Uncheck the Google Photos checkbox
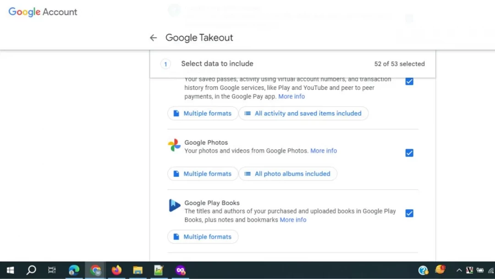This screenshot has height=279, width=495. [409, 153]
